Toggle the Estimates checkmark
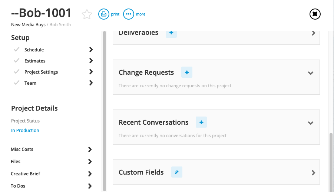 tap(17, 60)
